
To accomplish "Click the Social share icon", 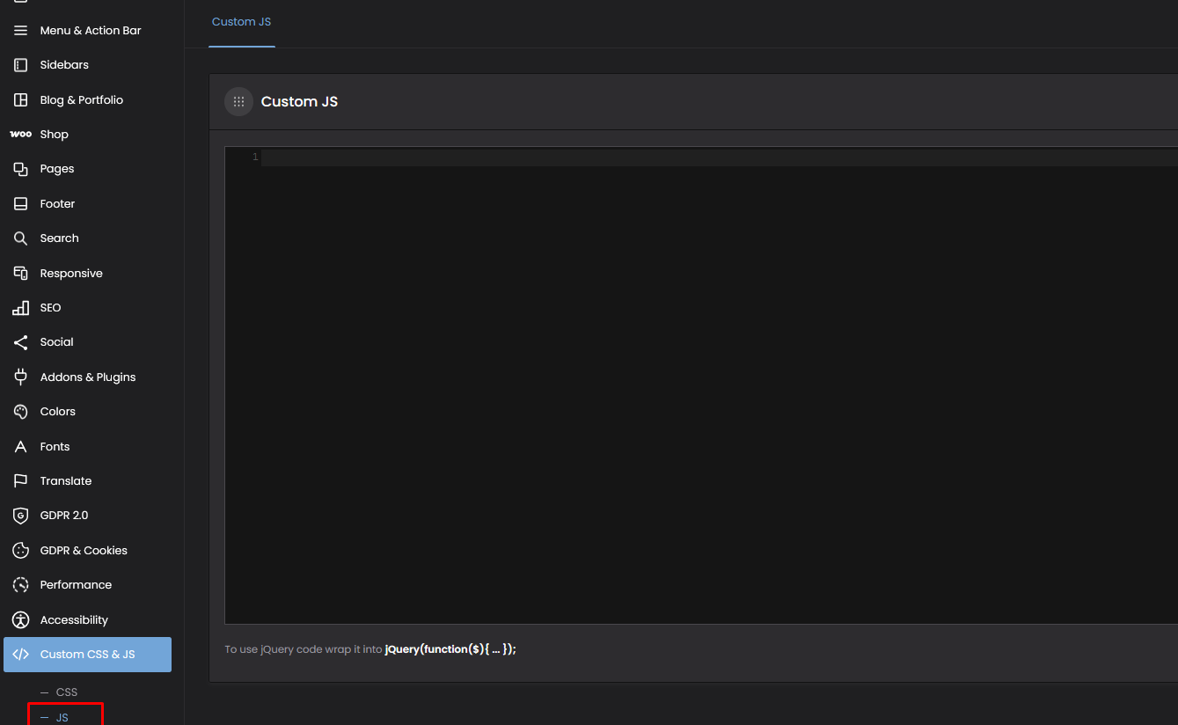I will point(21,342).
